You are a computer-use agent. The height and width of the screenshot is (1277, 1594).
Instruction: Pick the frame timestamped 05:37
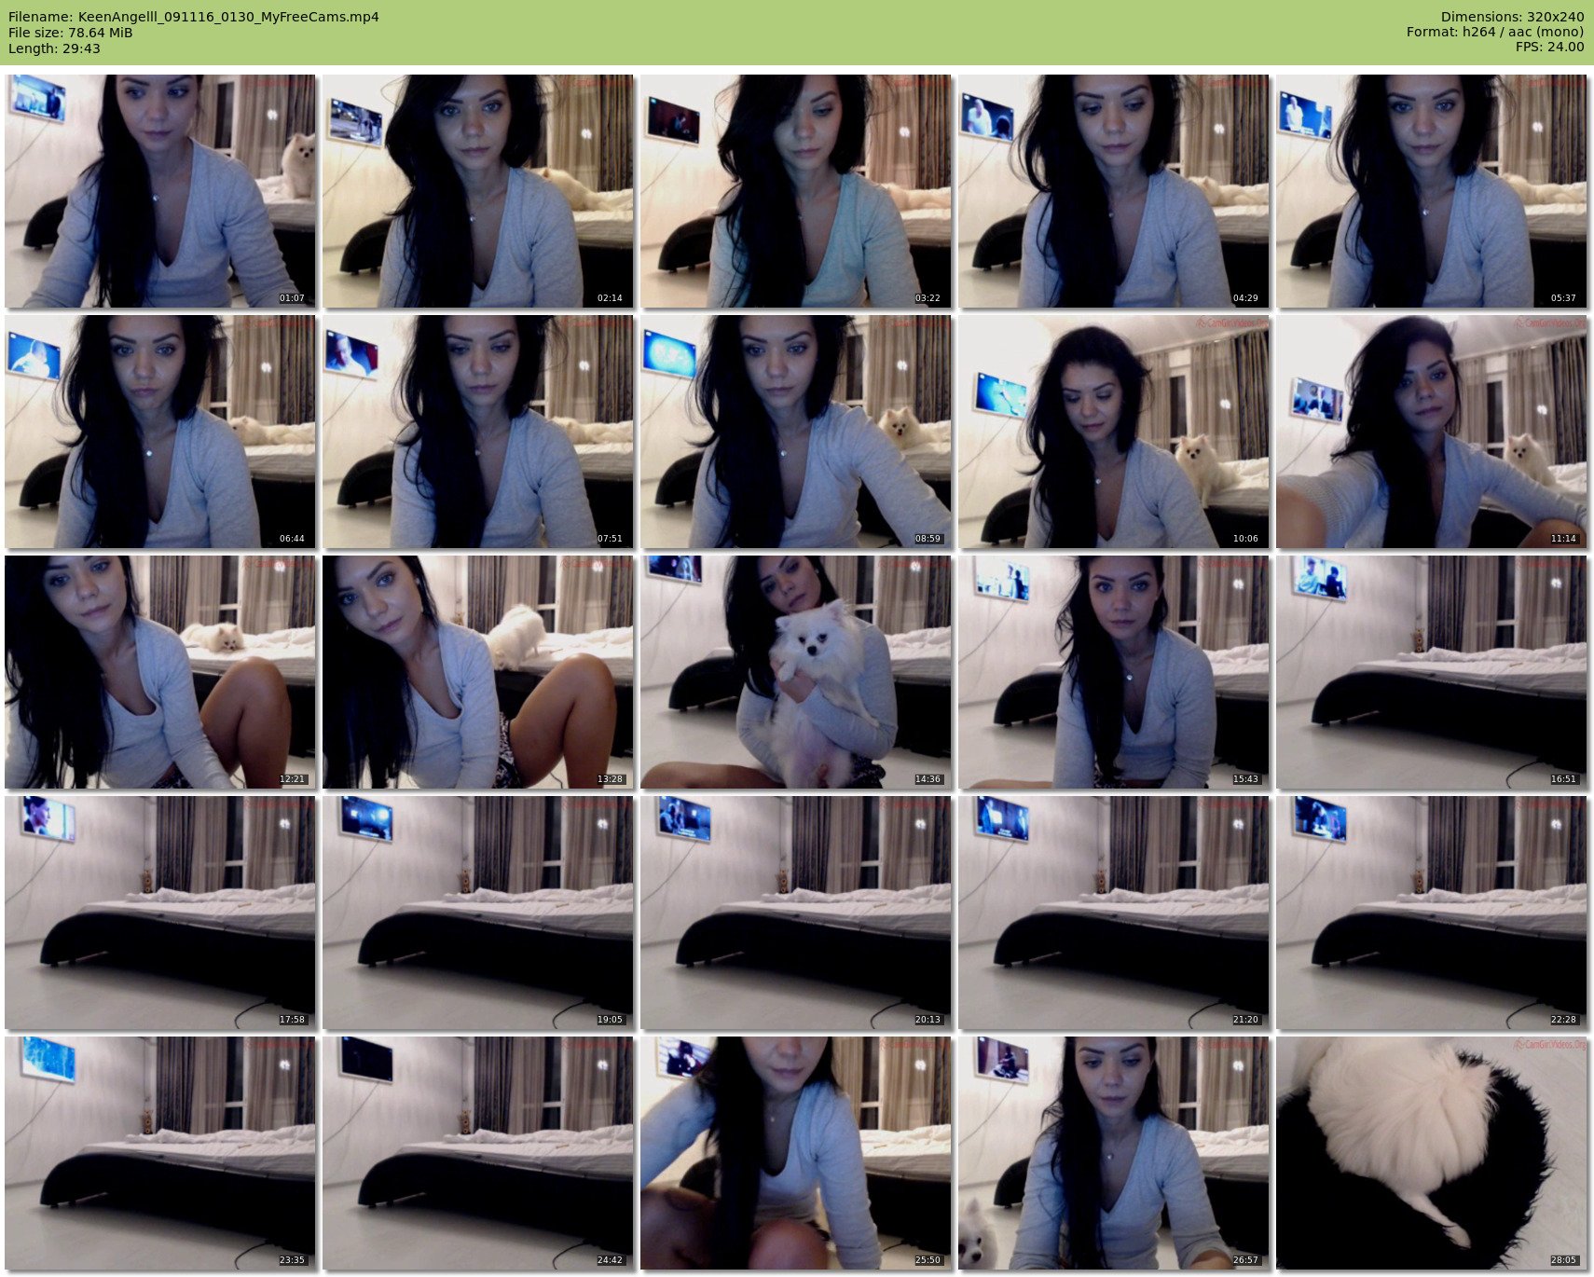(x=1431, y=191)
